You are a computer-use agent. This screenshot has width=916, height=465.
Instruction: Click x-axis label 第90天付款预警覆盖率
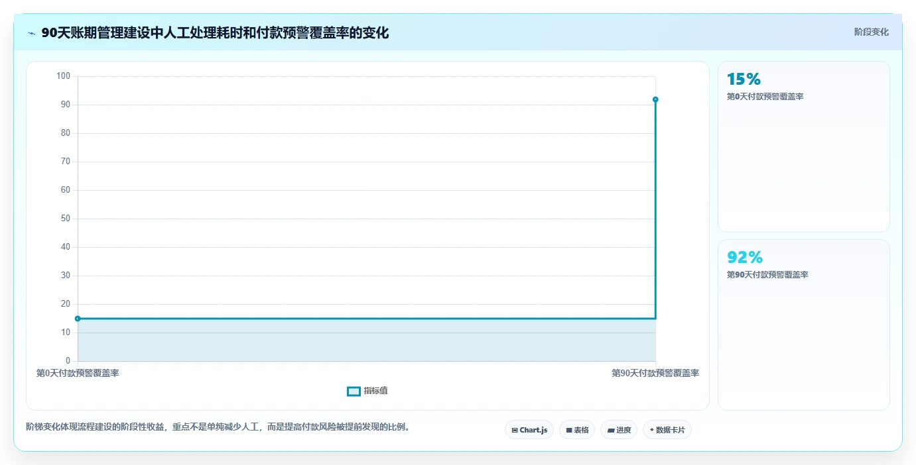[655, 374]
